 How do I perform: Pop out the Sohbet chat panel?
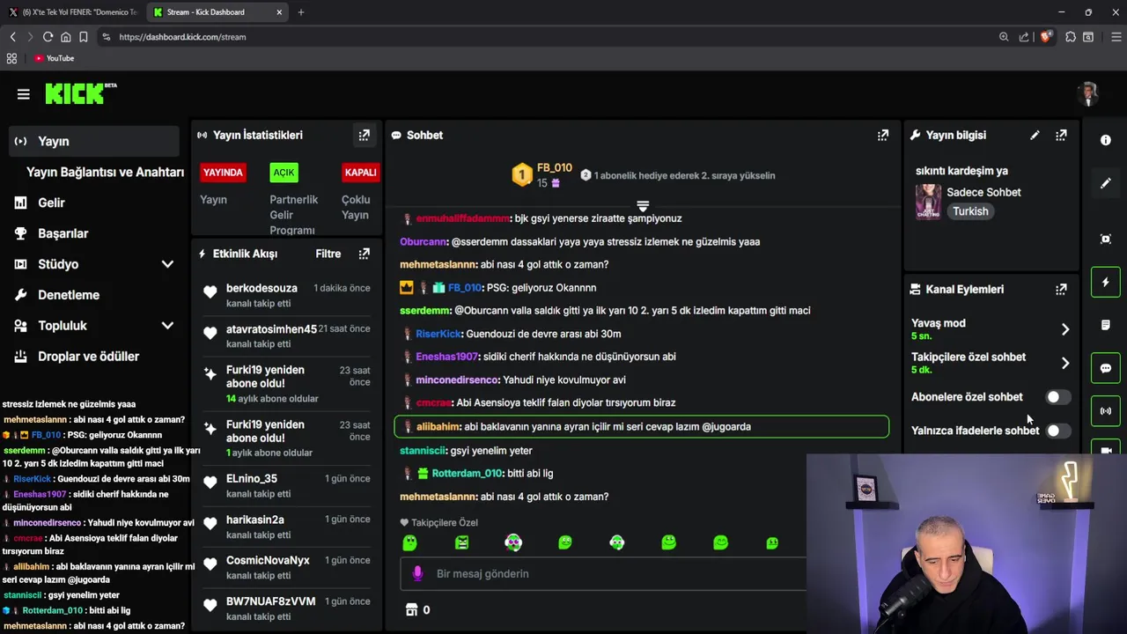(x=882, y=135)
